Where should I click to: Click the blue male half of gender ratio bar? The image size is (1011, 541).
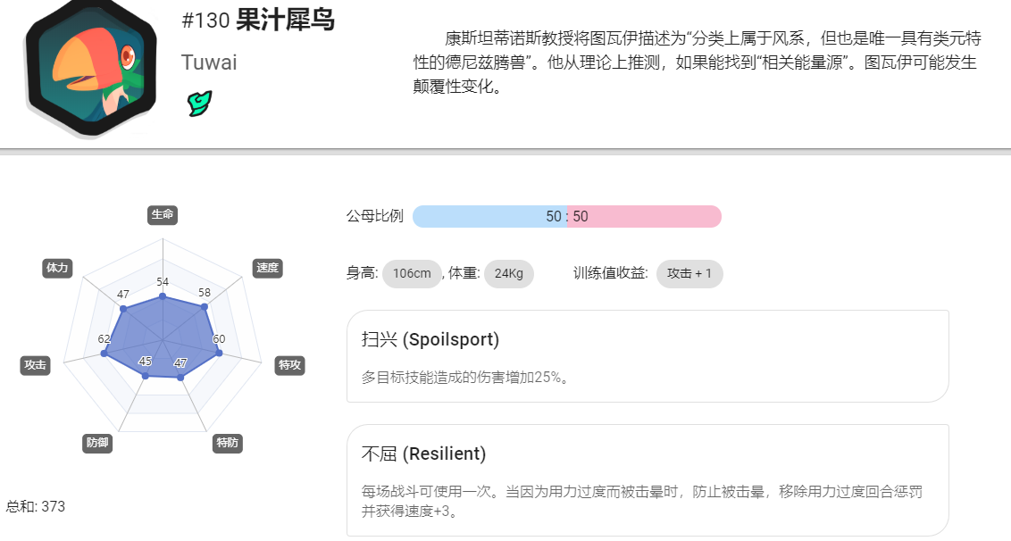coord(489,217)
